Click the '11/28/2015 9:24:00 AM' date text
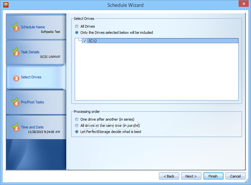Image resolution: width=251 pixels, height=185 pixels. click(x=44, y=132)
